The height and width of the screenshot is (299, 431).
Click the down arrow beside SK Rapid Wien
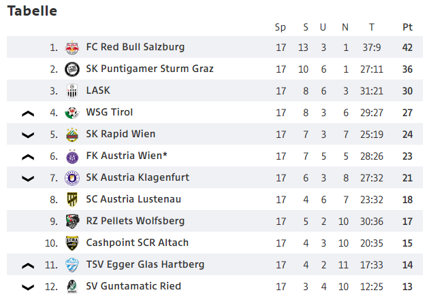point(28,135)
